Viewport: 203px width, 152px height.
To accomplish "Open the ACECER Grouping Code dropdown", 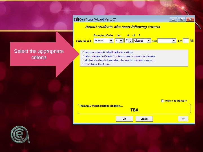I will click(111, 41).
